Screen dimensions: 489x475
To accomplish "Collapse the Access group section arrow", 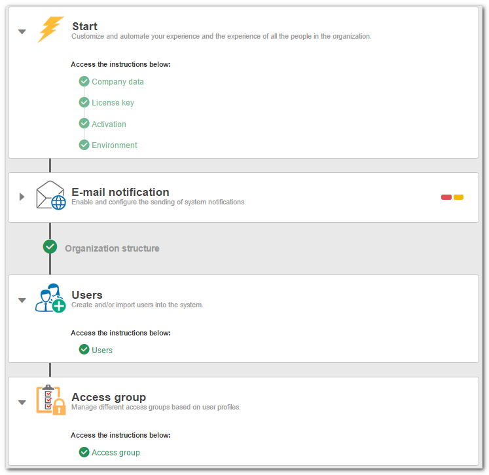I will pos(22,402).
